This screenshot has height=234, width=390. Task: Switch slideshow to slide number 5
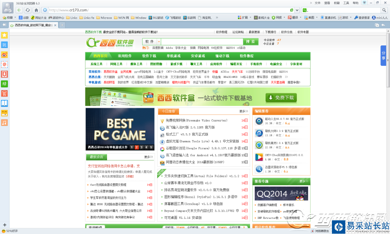click(151, 147)
